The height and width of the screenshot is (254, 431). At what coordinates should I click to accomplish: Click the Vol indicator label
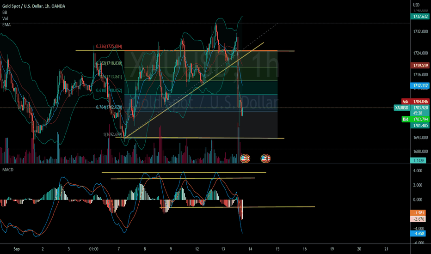[x=5, y=18]
